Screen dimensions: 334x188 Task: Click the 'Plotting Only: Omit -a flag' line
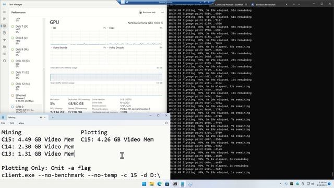point(46,168)
